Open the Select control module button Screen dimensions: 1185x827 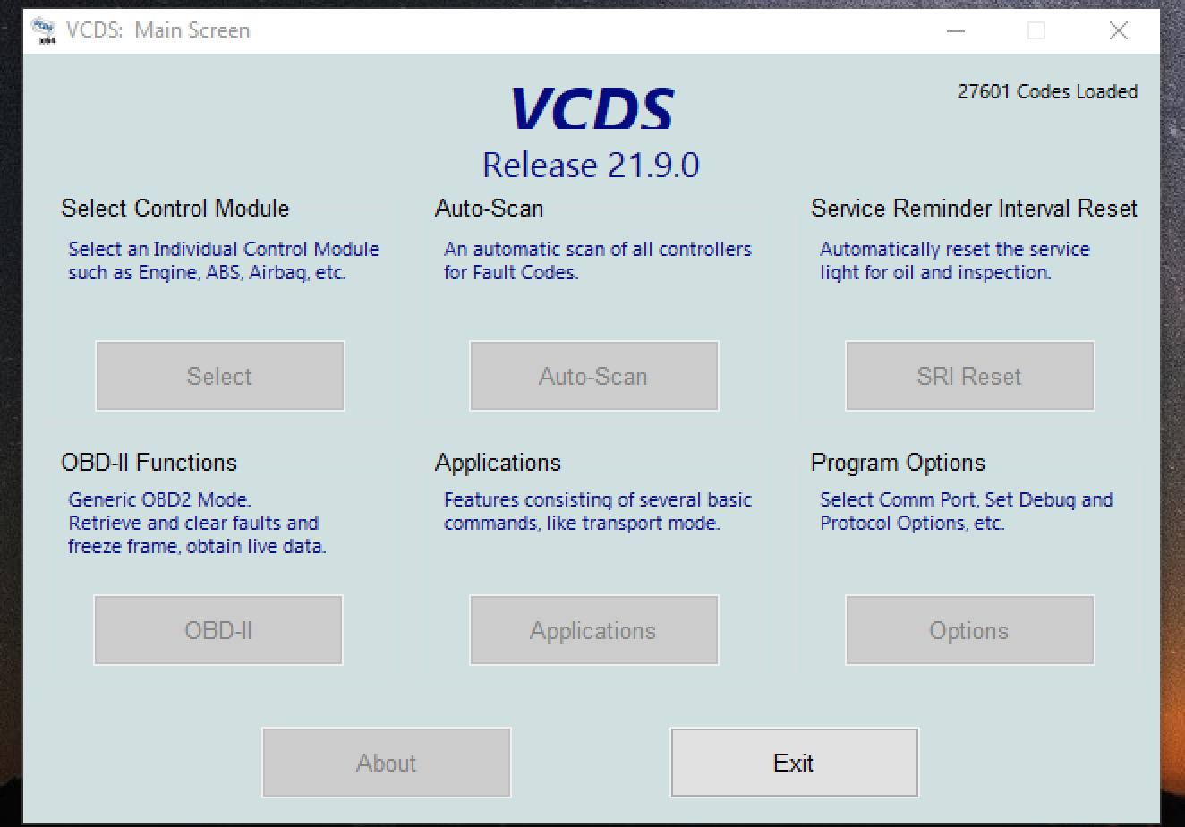coord(219,376)
